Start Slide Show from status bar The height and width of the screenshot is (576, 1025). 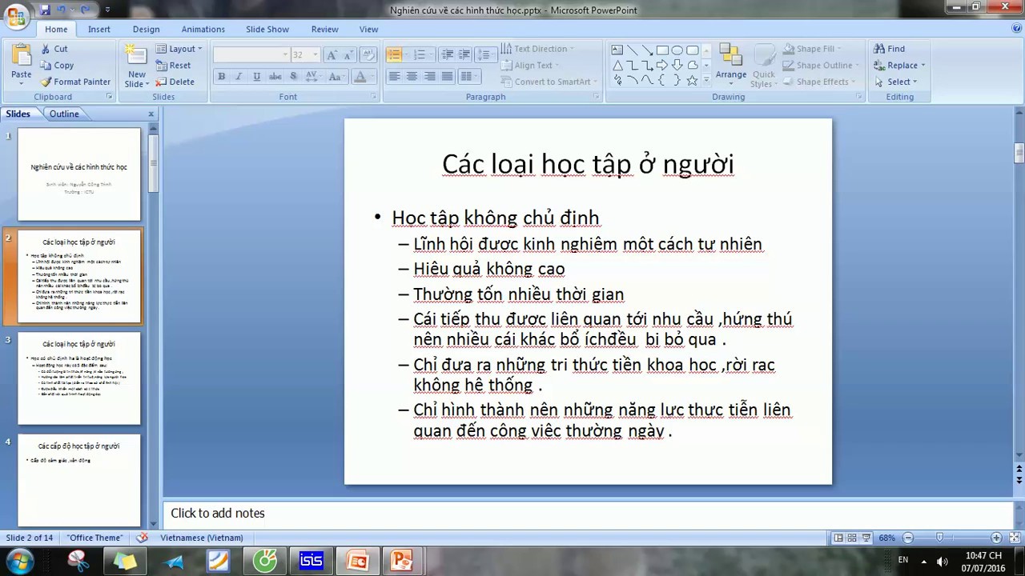[866, 538]
